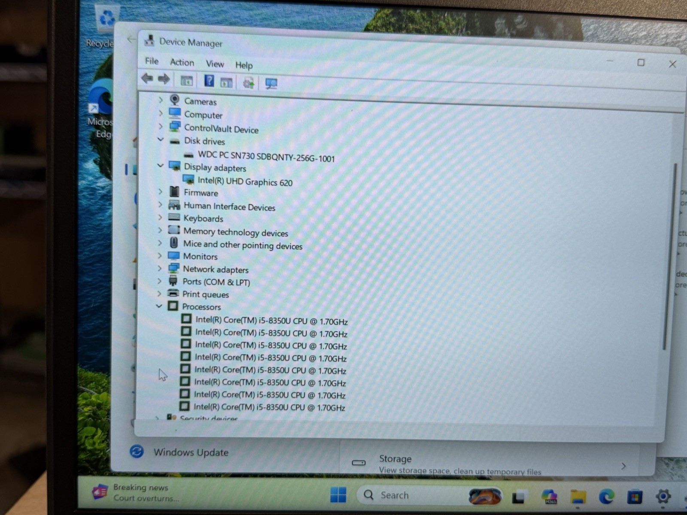Select the Network adapters icon
This screenshot has width=687, height=515.
173,268
